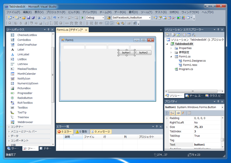Open Program.cs in Solution Explorer
Viewport: 231px width, 163px height.
(x=186, y=69)
